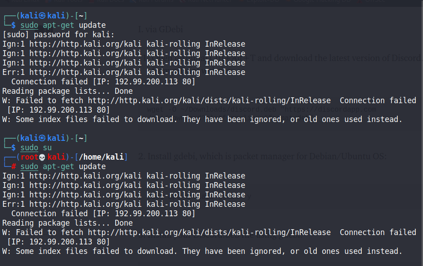Click the $ symbol before the first apt-get command

click(14, 25)
